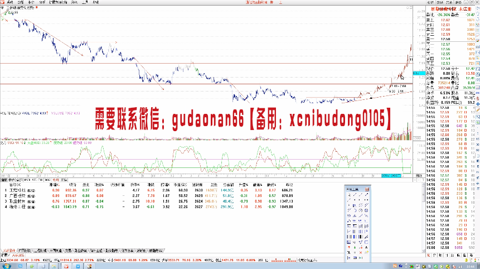Viewport: 480px width, 269px height.
Task: Click the 12.53 lowest bid price in the order book
Action: (445, 64)
